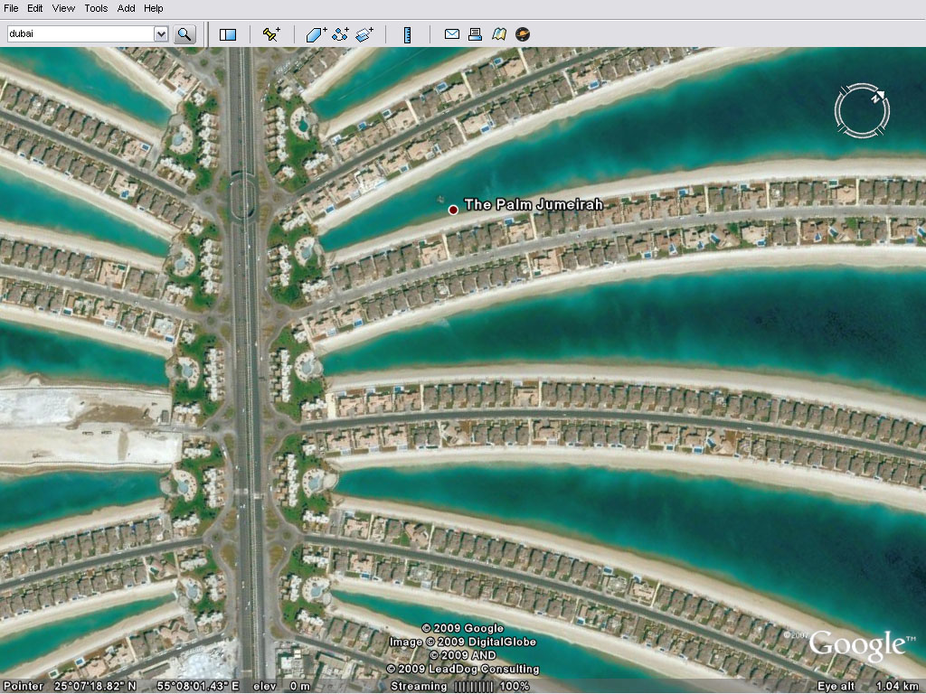
Task: Open view in Google Maps icon
Action: pos(499,34)
